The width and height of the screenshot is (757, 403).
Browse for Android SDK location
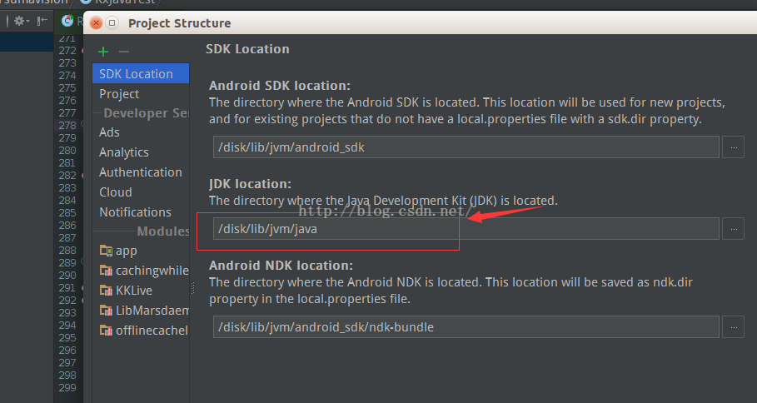pyautogui.click(x=733, y=147)
